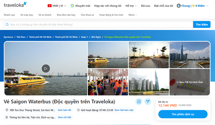This screenshot has width=215, height=125.
Task: Click the clock icon by opening hours
Action: tap(78, 110)
